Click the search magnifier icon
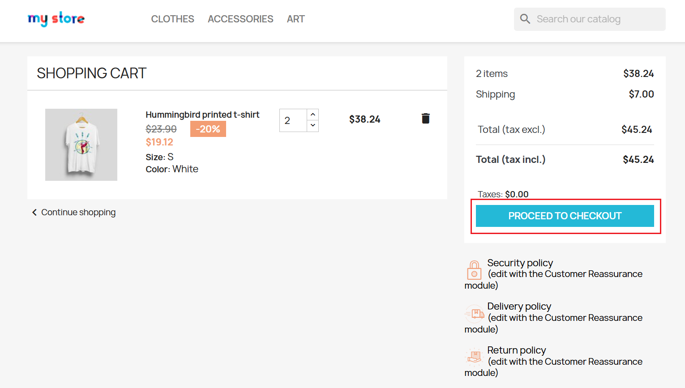 pyautogui.click(x=525, y=19)
